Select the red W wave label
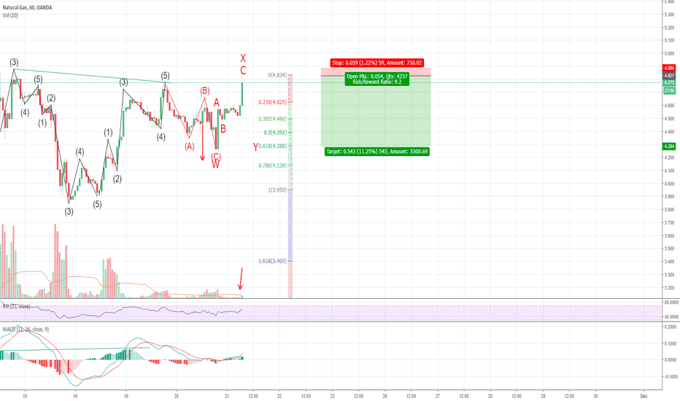This screenshot has height=401, width=680. 215,164
